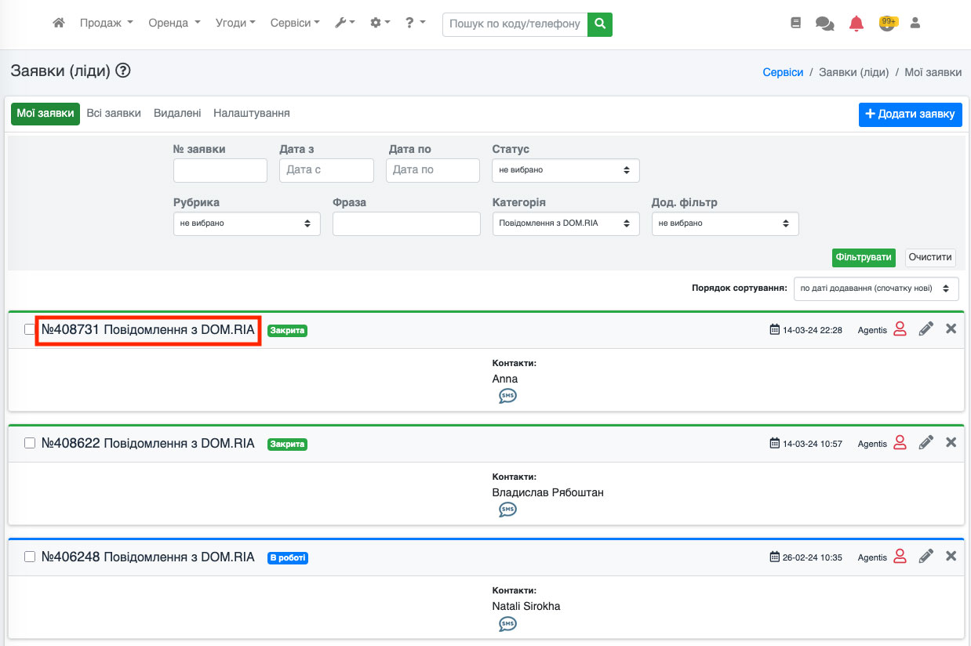Image resolution: width=971 pixels, height=646 pixels.
Task: Click the Фільтрувати button
Action: [x=864, y=257]
